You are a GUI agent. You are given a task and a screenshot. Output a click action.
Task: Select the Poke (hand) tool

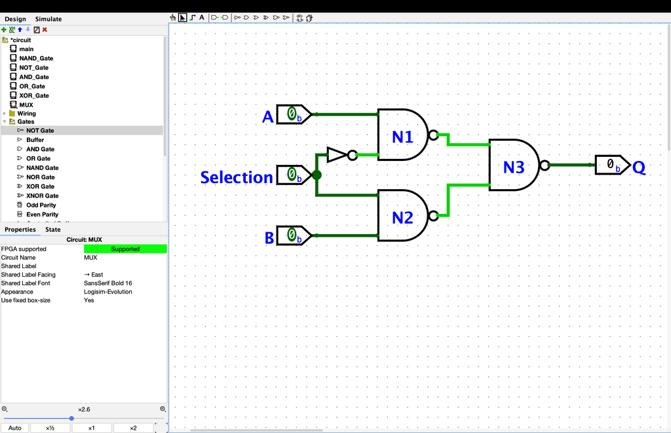coord(173,18)
